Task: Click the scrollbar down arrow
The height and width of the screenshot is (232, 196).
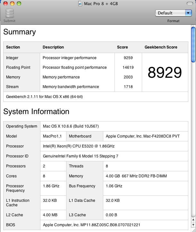Action: tap(193, 225)
